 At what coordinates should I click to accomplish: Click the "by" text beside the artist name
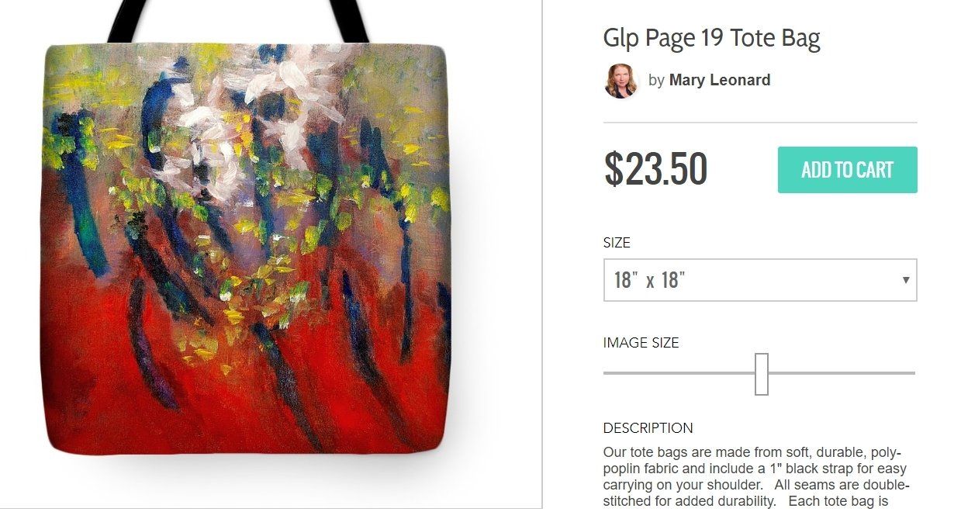(656, 81)
